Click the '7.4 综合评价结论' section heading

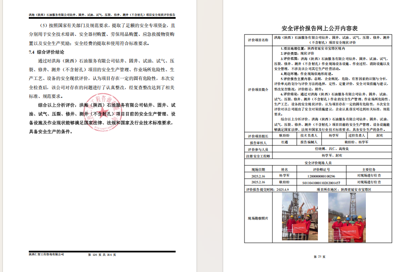46,52
